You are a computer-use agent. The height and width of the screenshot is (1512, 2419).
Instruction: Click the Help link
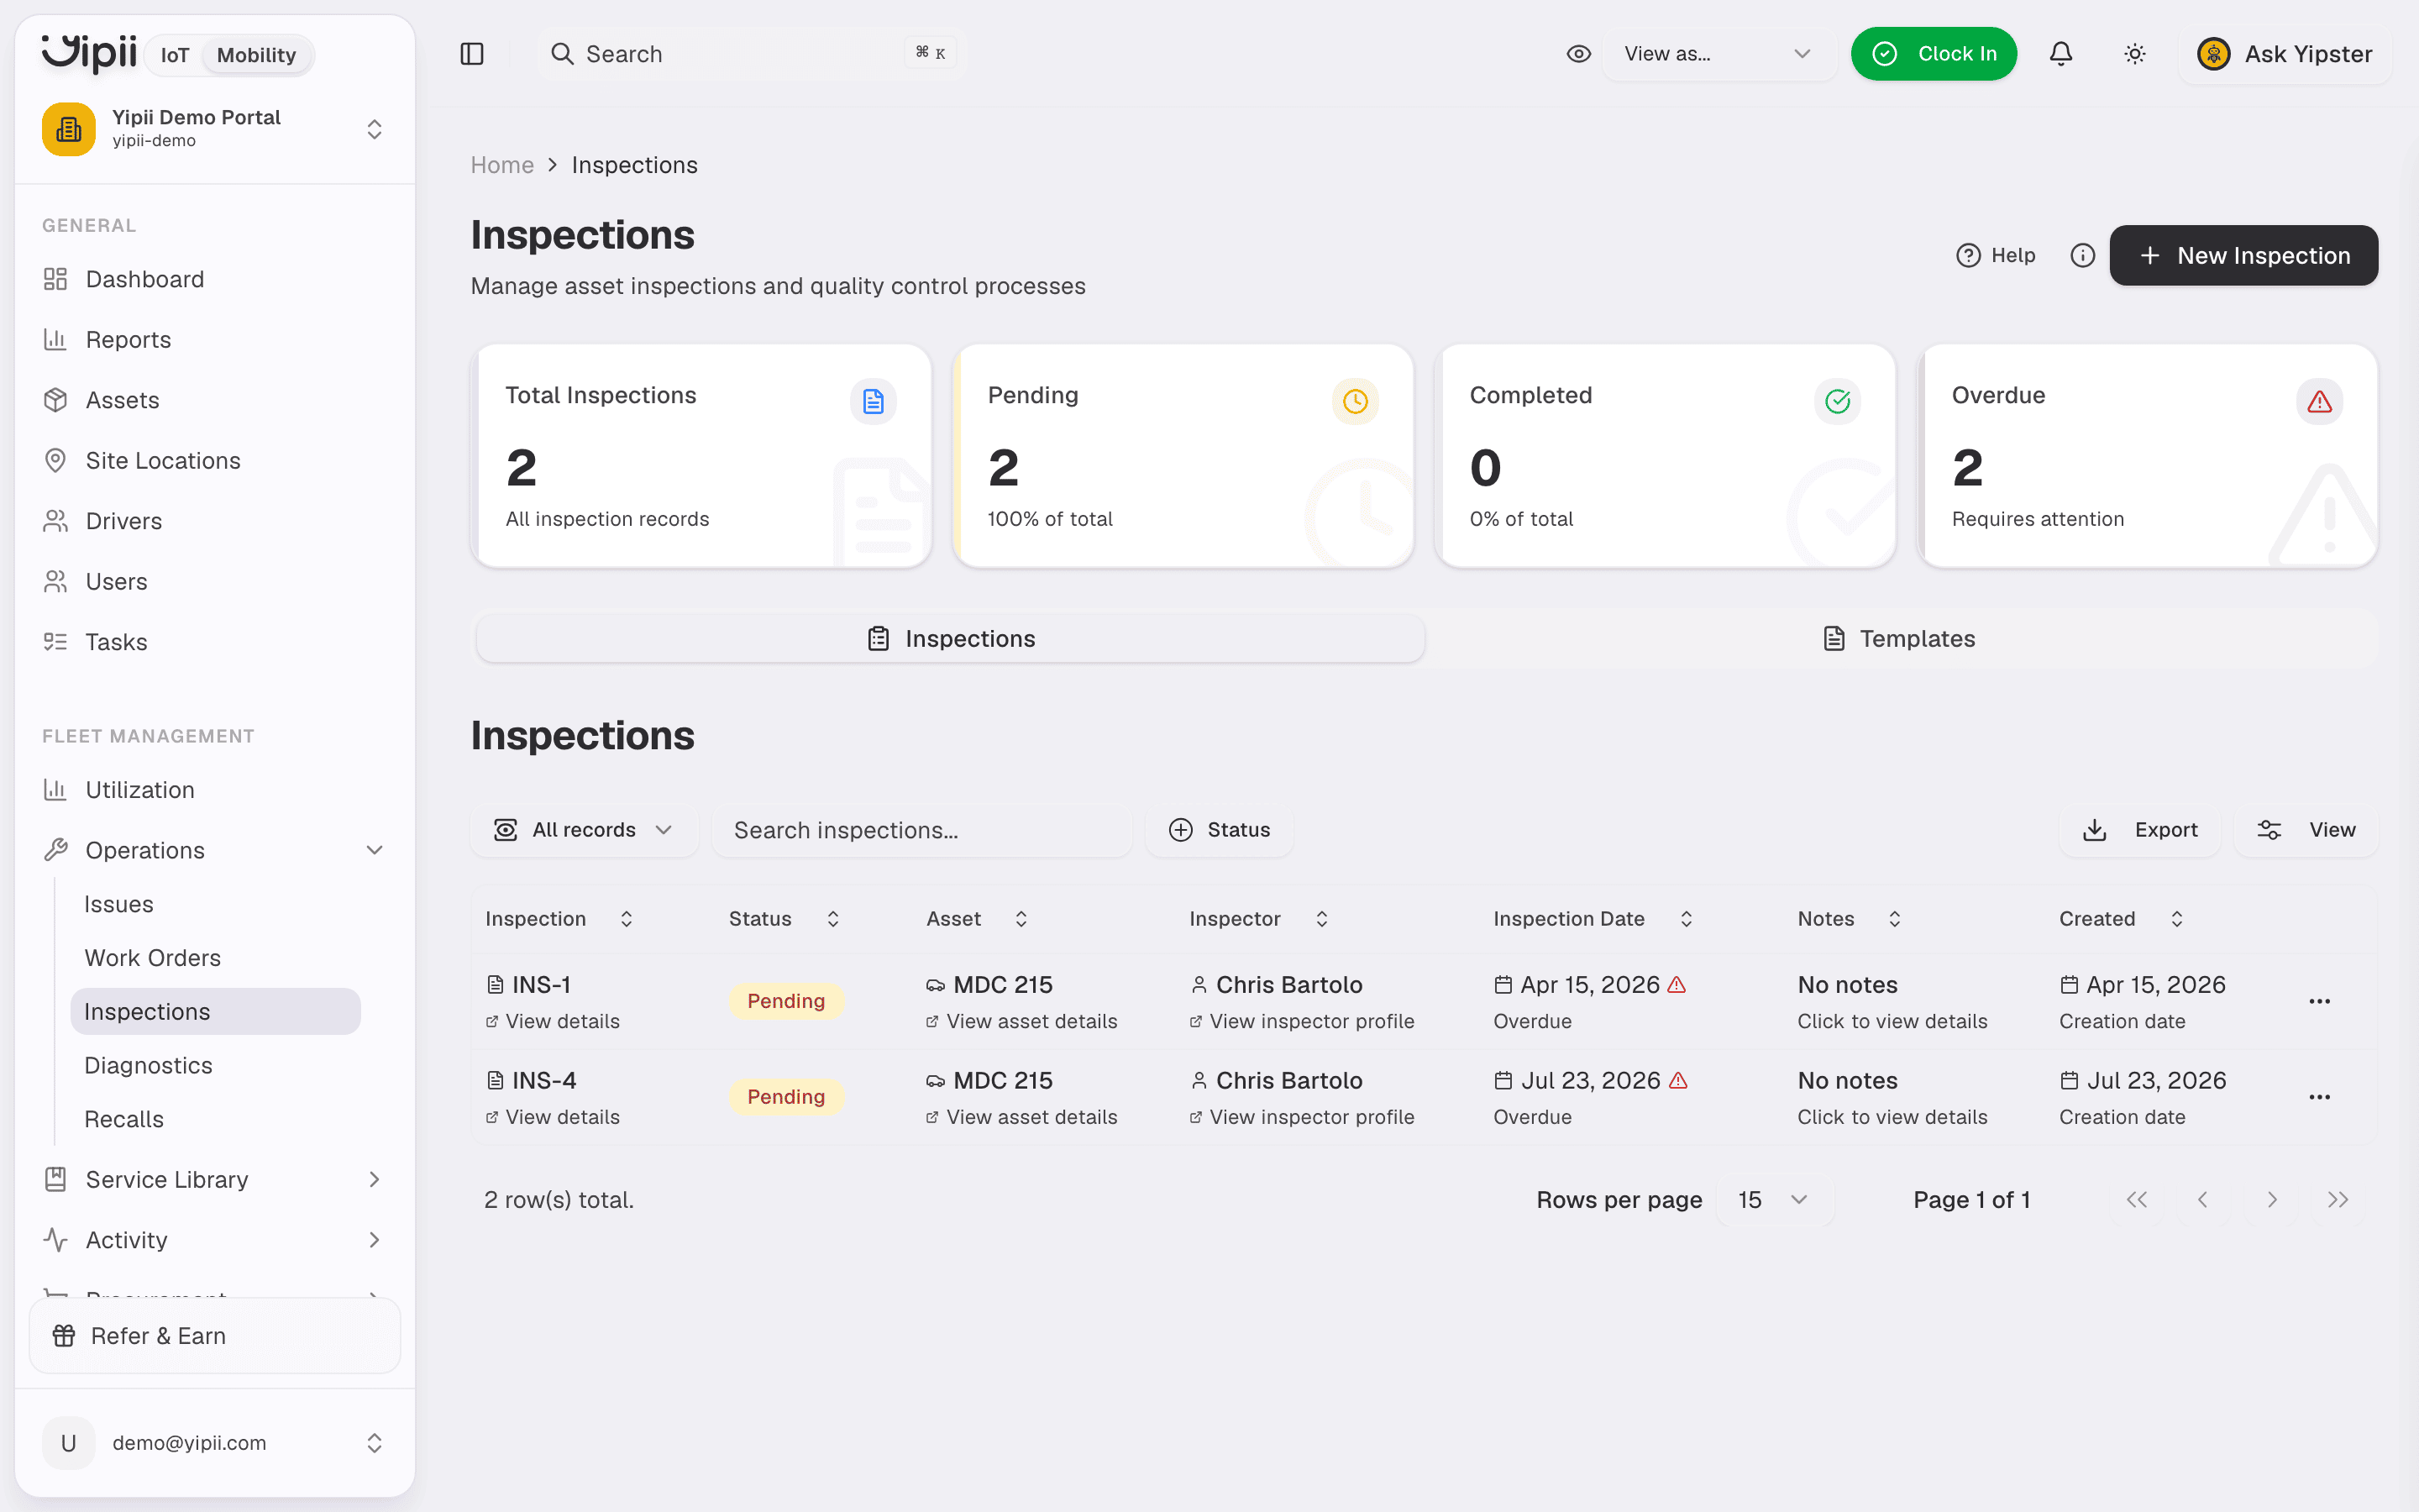coord(1995,255)
